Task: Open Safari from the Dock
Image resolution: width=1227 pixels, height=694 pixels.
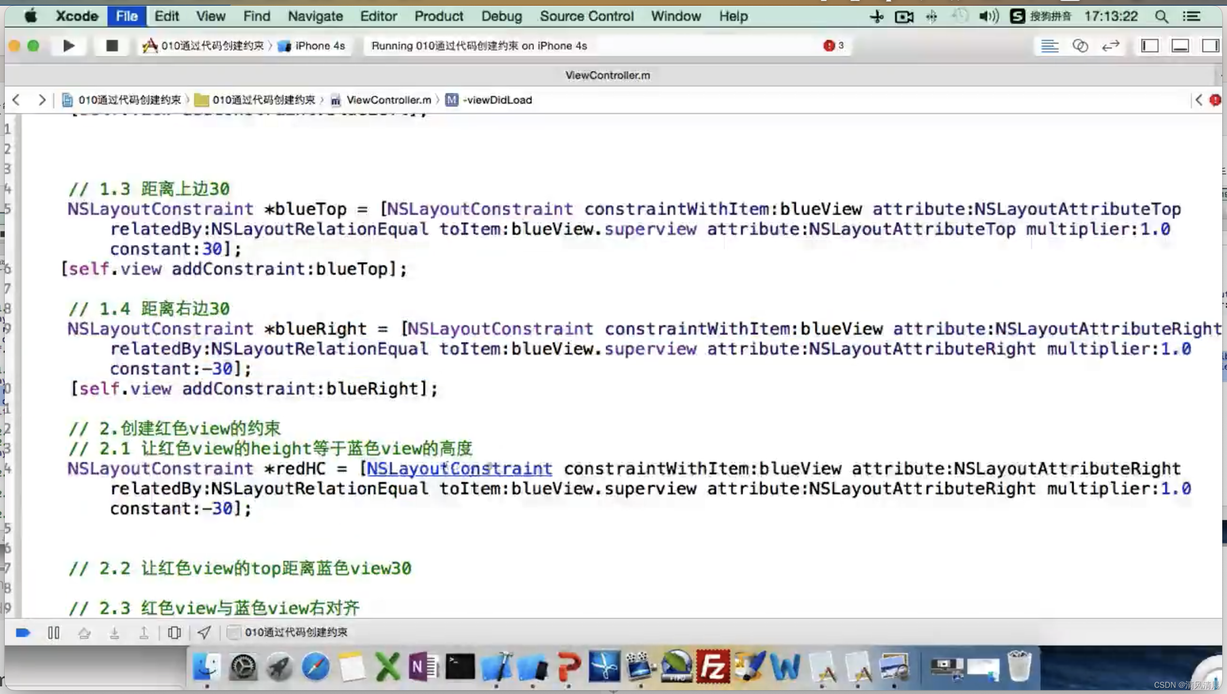Action: click(x=315, y=667)
